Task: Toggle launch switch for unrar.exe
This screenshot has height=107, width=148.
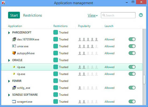Action: coord(132,46)
